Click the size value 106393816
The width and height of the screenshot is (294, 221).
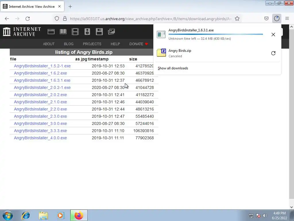(x=144, y=131)
